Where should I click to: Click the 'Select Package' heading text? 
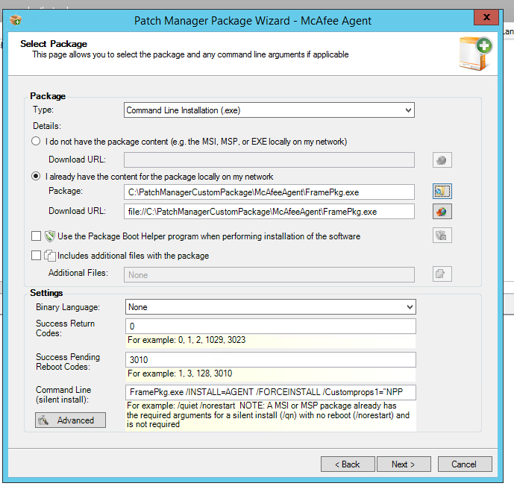[54, 44]
